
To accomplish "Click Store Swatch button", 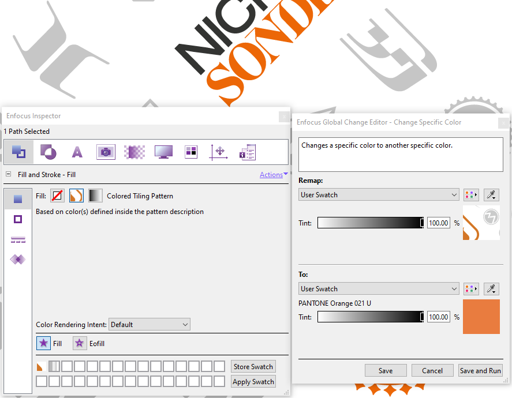I will click(253, 367).
